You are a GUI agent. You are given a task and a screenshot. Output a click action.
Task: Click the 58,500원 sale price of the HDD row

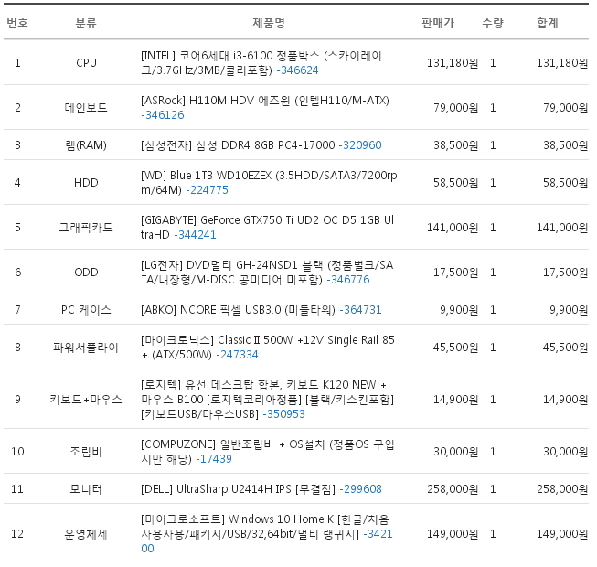[x=455, y=183]
